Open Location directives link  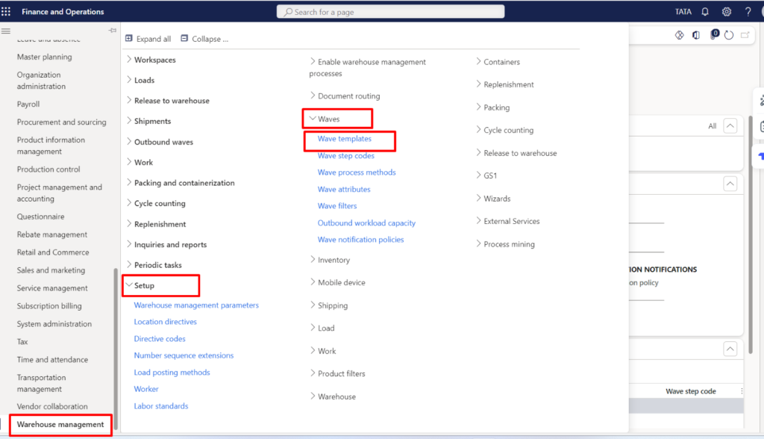coord(165,322)
